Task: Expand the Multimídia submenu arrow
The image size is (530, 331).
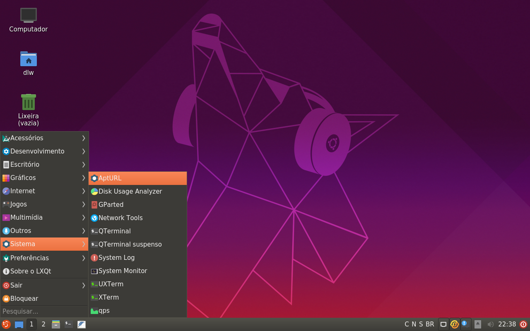Action: (83, 218)
